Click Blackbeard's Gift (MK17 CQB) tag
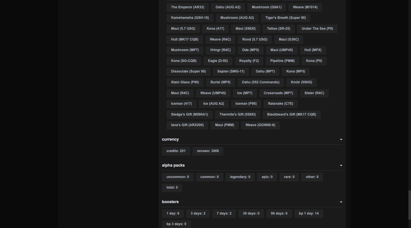This screenshot has width=411, height=228. point(291,114)
